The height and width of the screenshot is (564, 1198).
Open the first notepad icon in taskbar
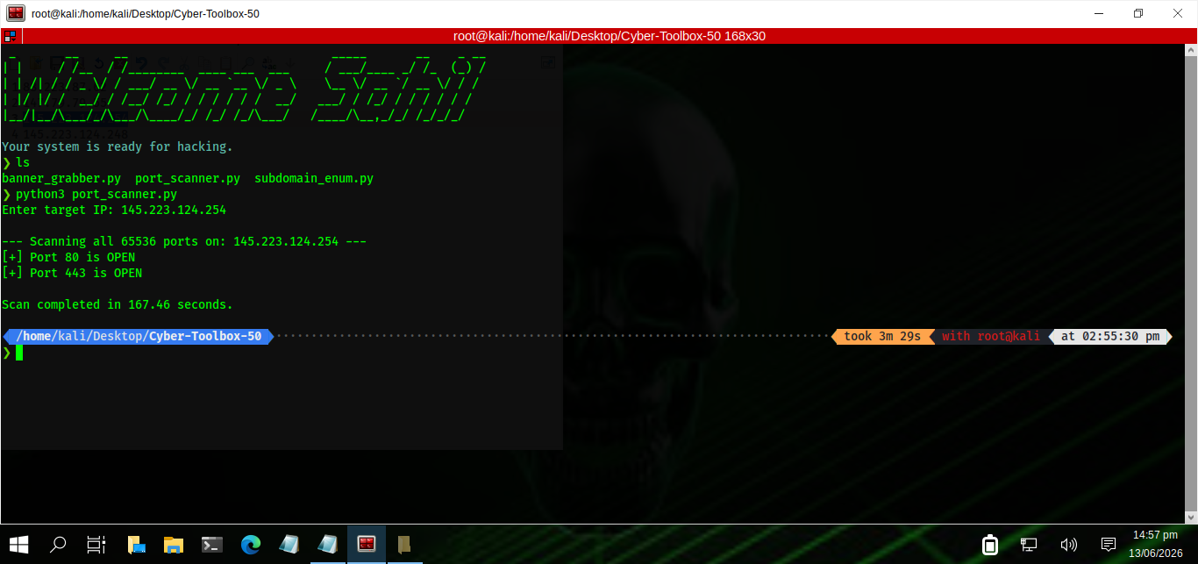point(289,545)
